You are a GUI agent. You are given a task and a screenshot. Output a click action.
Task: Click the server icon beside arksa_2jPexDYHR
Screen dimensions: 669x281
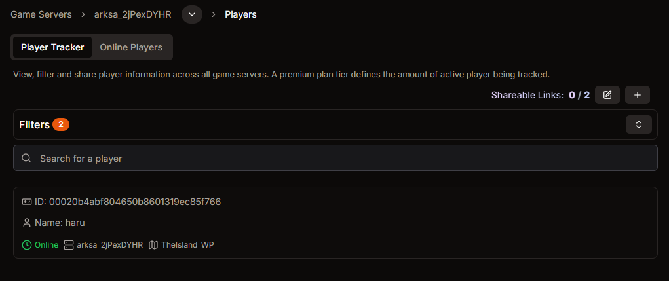pyautogui.click(x=69, y=245)
